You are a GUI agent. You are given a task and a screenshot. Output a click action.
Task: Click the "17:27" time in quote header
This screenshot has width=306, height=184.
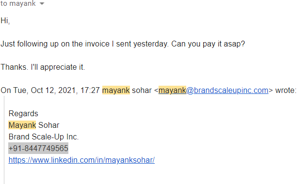point(90,91)
